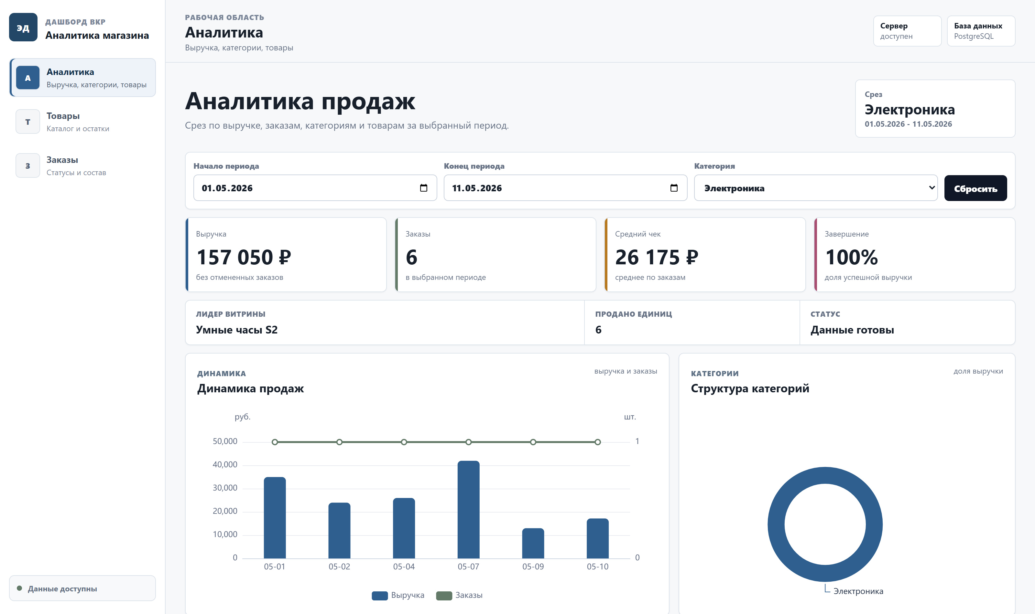Click the Сбросить filter button
Viewport: 1035px width, 614px height.
(975, 188)
